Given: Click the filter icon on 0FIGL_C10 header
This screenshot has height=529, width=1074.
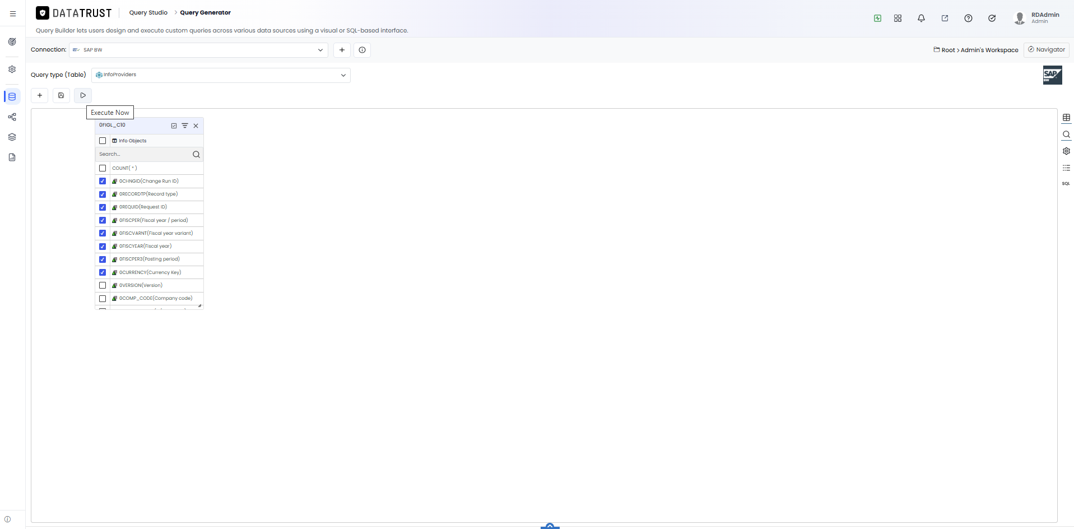Looking at the screenshot, I should [185, 126].
